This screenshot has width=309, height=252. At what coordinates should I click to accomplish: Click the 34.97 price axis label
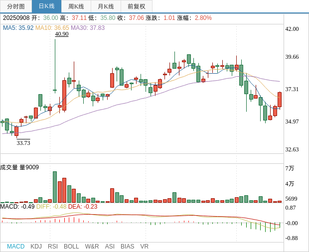(292, 122)
